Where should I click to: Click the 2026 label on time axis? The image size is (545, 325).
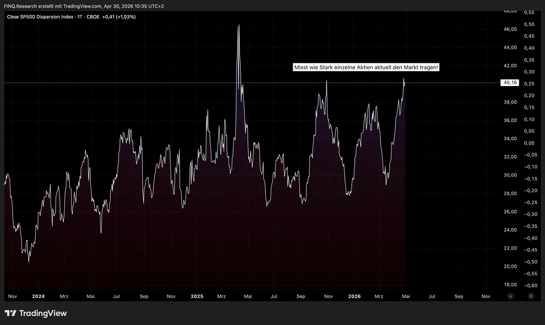[x=355, y=296]
